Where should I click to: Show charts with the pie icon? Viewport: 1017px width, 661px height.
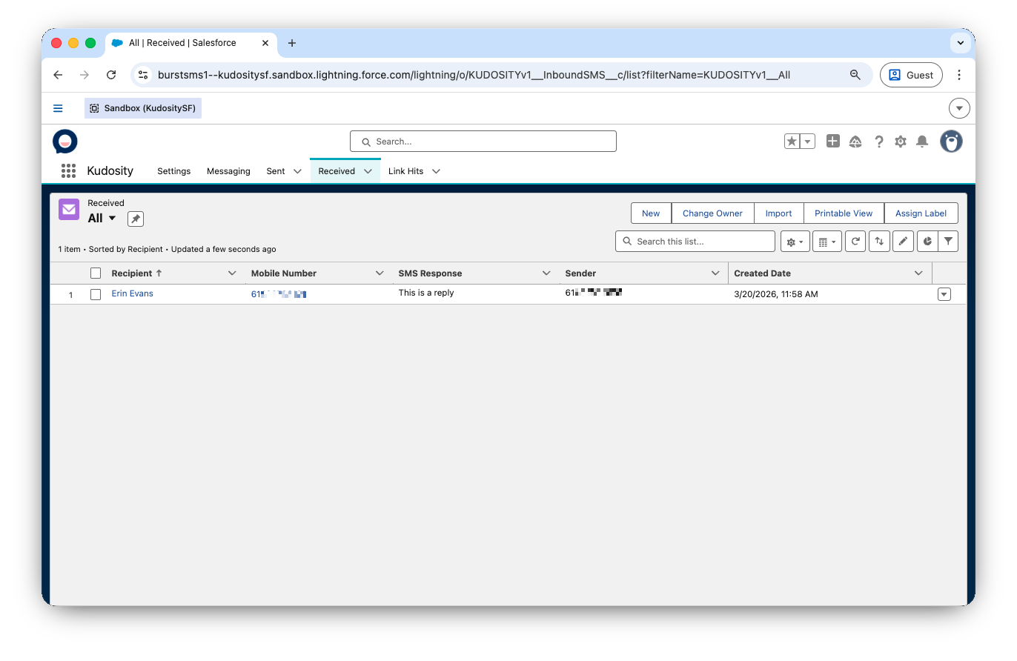click(927, 242)
